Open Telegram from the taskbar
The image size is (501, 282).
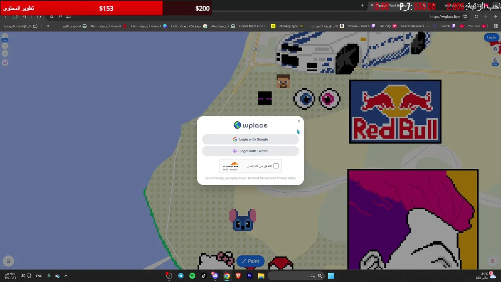tap(181, 276)
